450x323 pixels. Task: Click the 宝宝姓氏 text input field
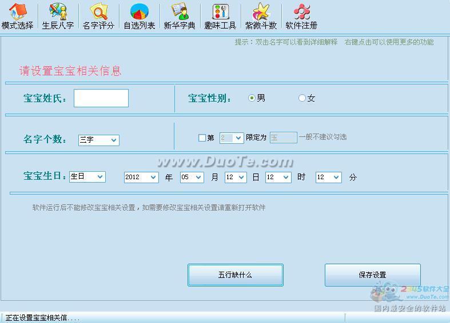point(101,98)
